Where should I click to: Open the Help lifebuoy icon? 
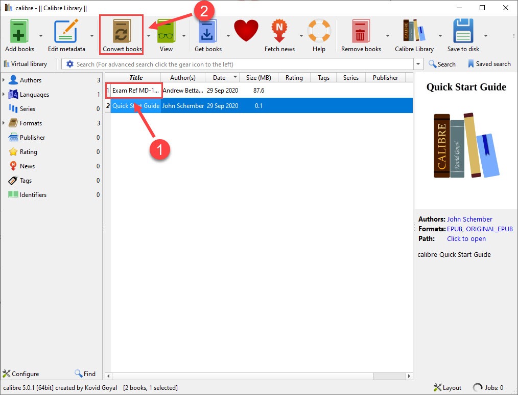(x=319, y=31)
